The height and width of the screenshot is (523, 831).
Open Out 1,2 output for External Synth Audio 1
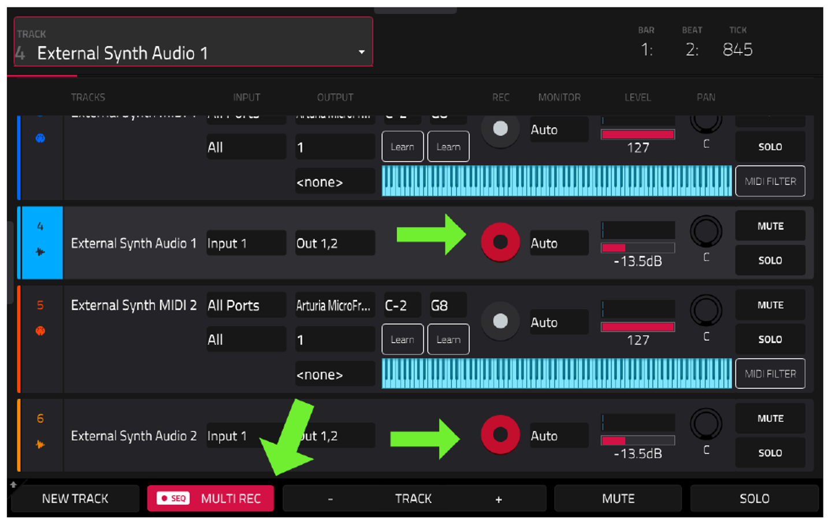(335, 243)
